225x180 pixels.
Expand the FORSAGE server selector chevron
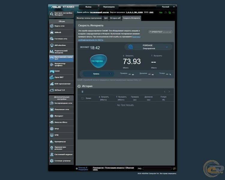167,47
